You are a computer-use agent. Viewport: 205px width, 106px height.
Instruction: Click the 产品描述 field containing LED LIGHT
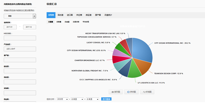tap(20, 49)
